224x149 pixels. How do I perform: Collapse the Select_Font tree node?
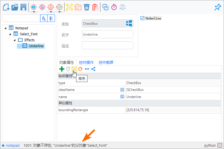(10, 34)
